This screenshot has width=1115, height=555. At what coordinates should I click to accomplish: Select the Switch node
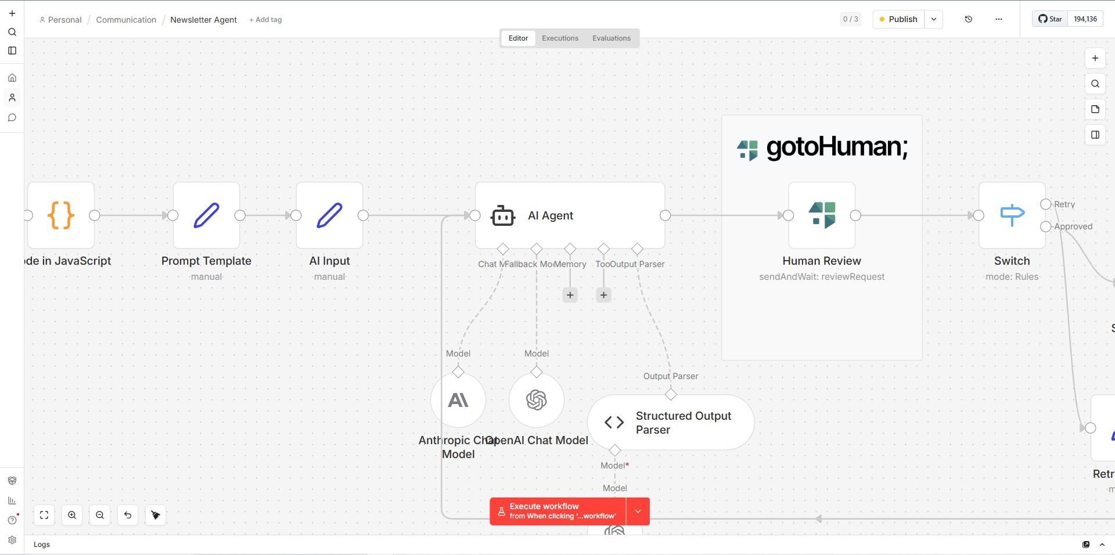click(x=1012, y=215)
